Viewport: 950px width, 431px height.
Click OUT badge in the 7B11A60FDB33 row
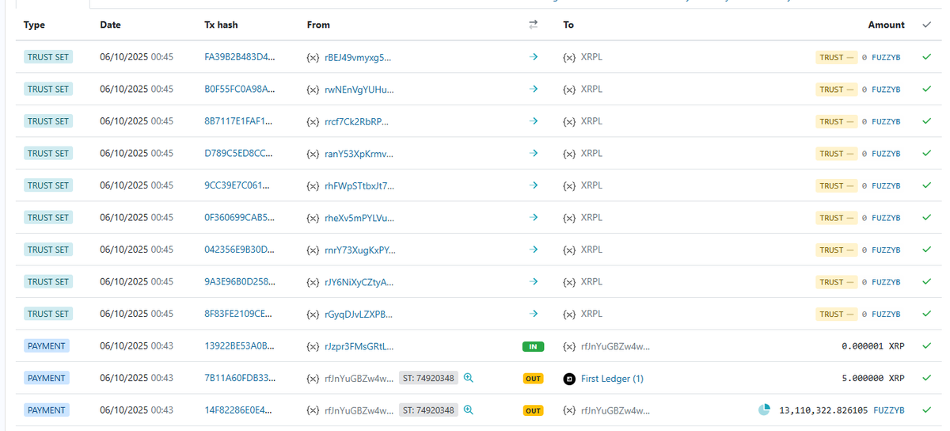(x=533, y=379)
